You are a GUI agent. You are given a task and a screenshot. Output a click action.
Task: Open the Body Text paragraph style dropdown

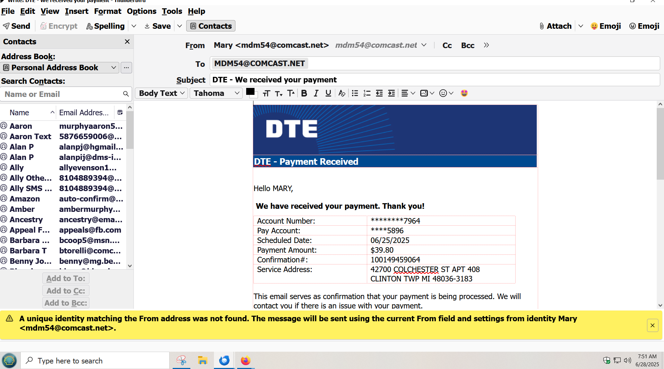pos(162,93)
